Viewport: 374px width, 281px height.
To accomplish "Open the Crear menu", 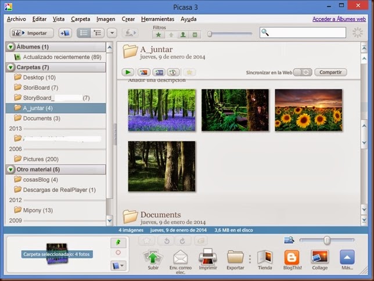I will click(128, 19).
